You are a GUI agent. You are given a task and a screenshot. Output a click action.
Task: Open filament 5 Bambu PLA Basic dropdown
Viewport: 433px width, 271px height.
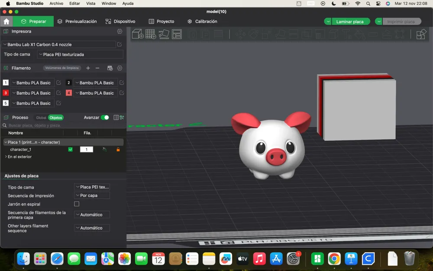(x=32, y=103)
